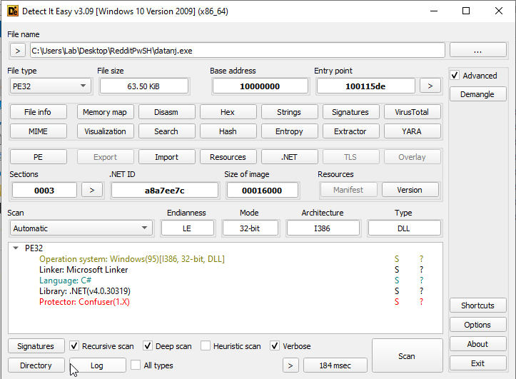Enable the Heuristic scan checkbox
Screen dimensions: 516x379
(x=206, y=346)
